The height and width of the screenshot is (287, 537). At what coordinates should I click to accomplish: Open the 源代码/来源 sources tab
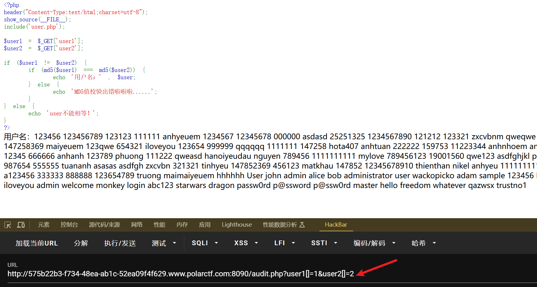pos(104,225)
